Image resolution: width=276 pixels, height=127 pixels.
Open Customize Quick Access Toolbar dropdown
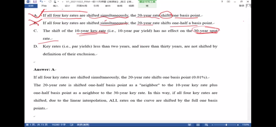pos(63,2)
